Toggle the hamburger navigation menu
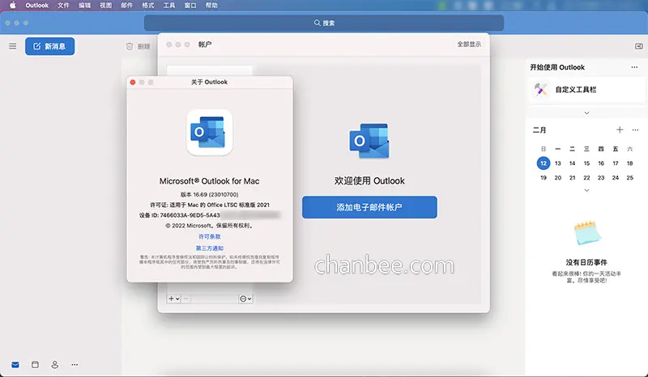 [x=13, y=46]
